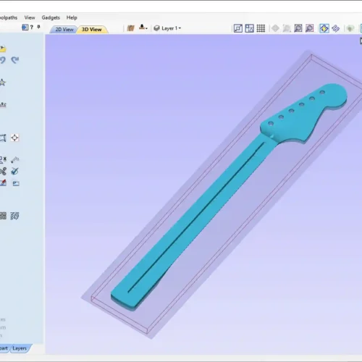Switch to the Layers tab
Screen dimensions: 362x362
(x=20, y=348)
